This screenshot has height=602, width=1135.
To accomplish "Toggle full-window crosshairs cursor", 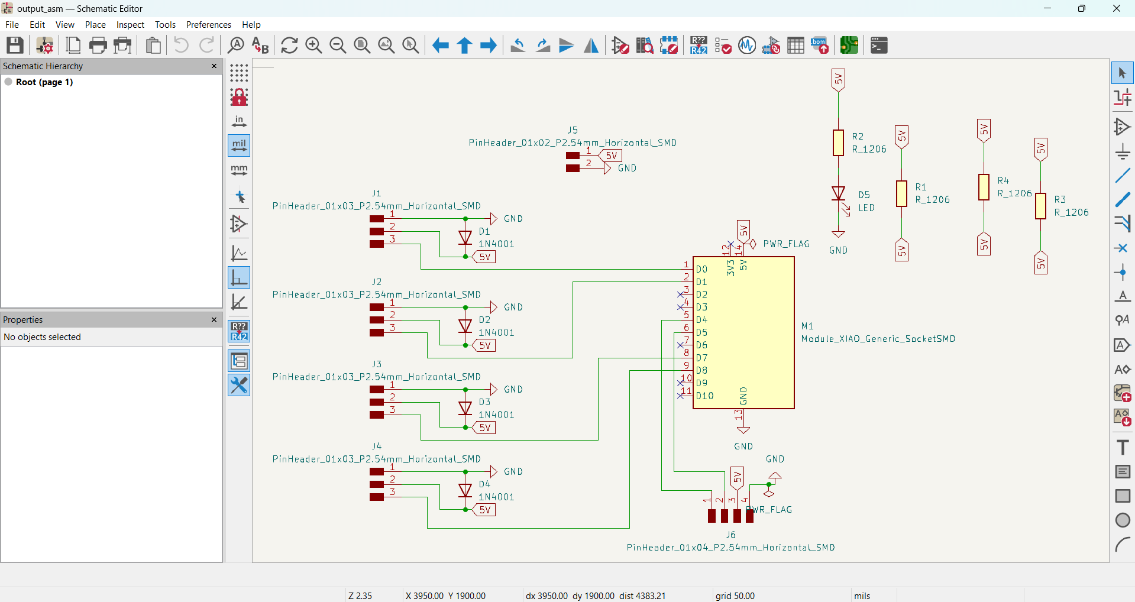I will pos(239,196).
